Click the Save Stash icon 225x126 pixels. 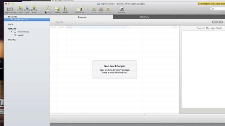coord(79,9)
